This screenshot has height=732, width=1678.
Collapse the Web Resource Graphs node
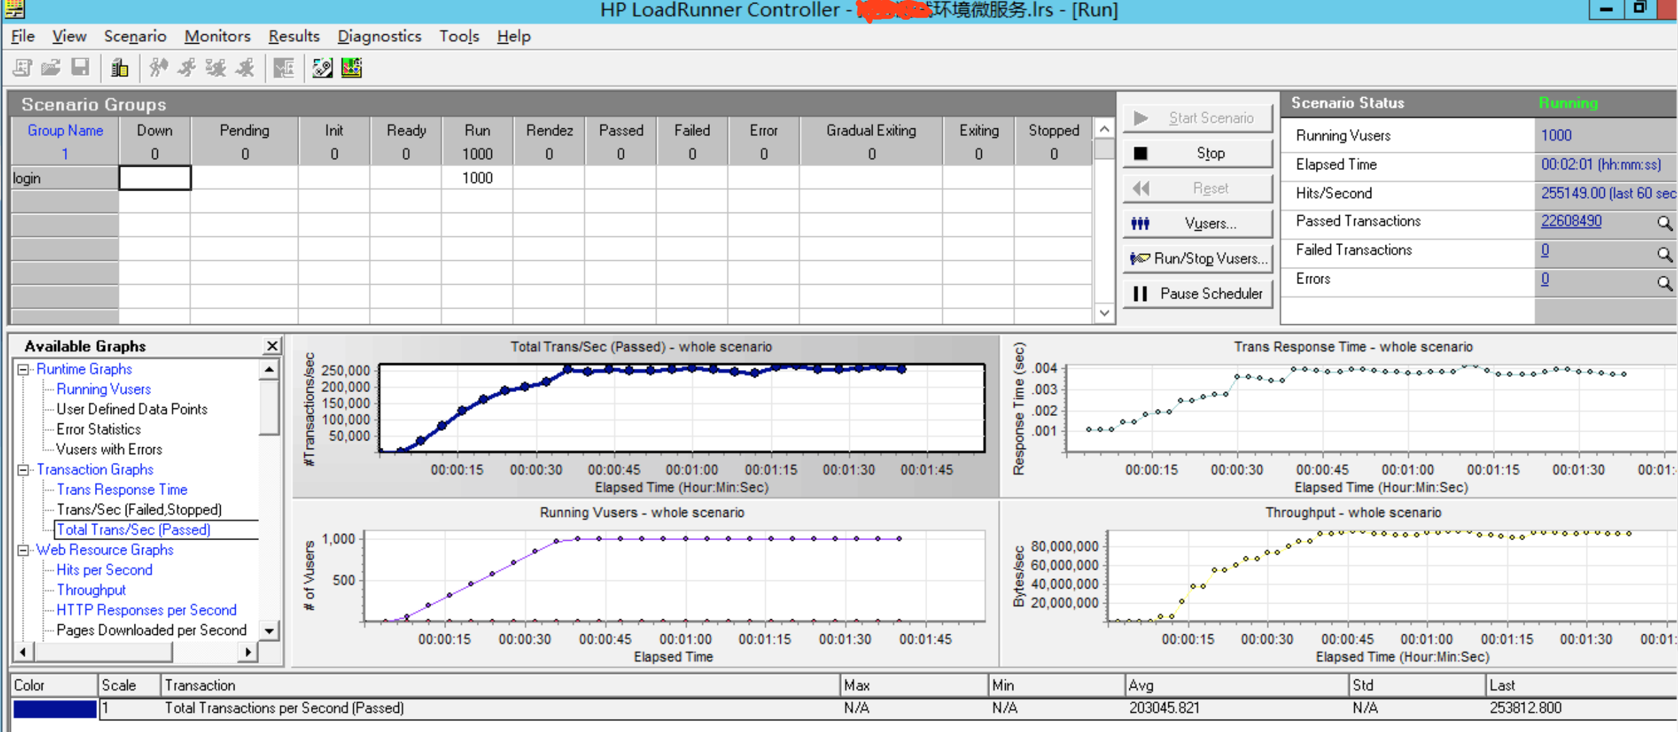(x=23, y=550)
